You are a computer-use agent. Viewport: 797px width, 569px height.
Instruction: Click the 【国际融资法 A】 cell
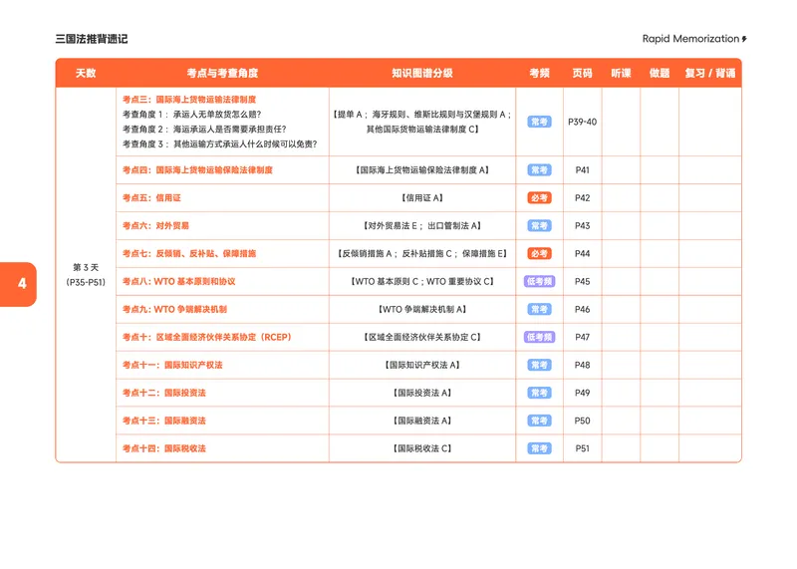click(x=422, y=422)
